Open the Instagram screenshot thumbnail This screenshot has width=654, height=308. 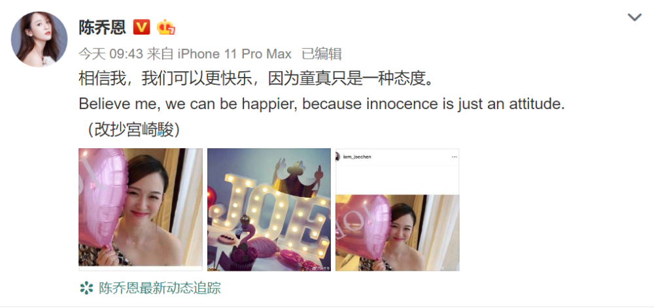398,209
